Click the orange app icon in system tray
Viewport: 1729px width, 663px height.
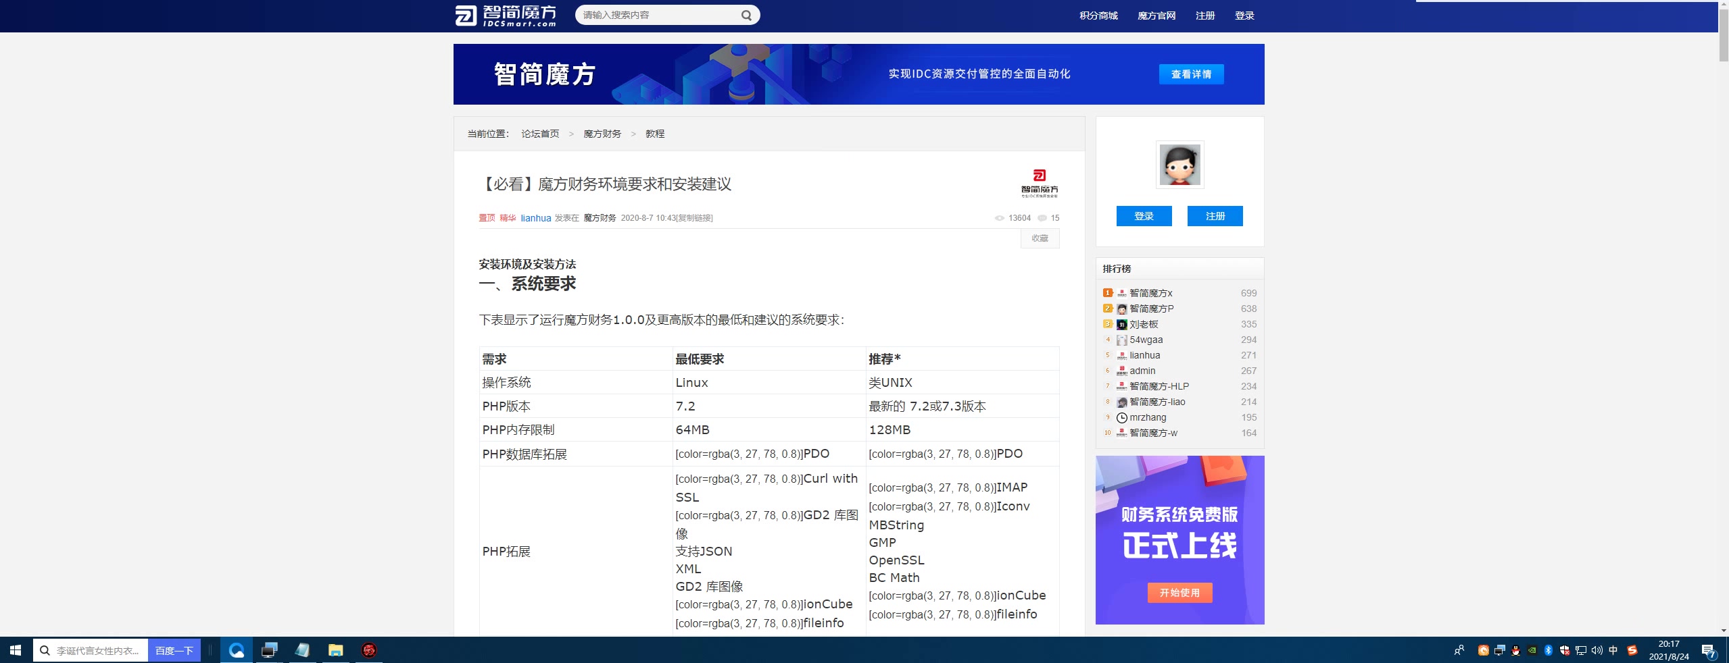1483,650
